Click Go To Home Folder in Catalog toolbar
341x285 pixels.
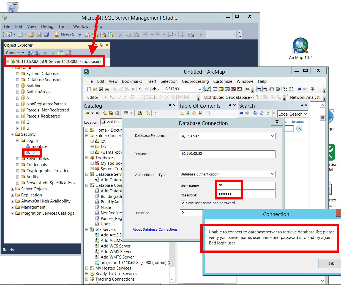(x=111, y=113)
